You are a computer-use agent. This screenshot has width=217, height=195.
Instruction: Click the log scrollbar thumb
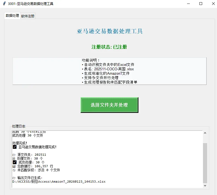click(205, 163)
